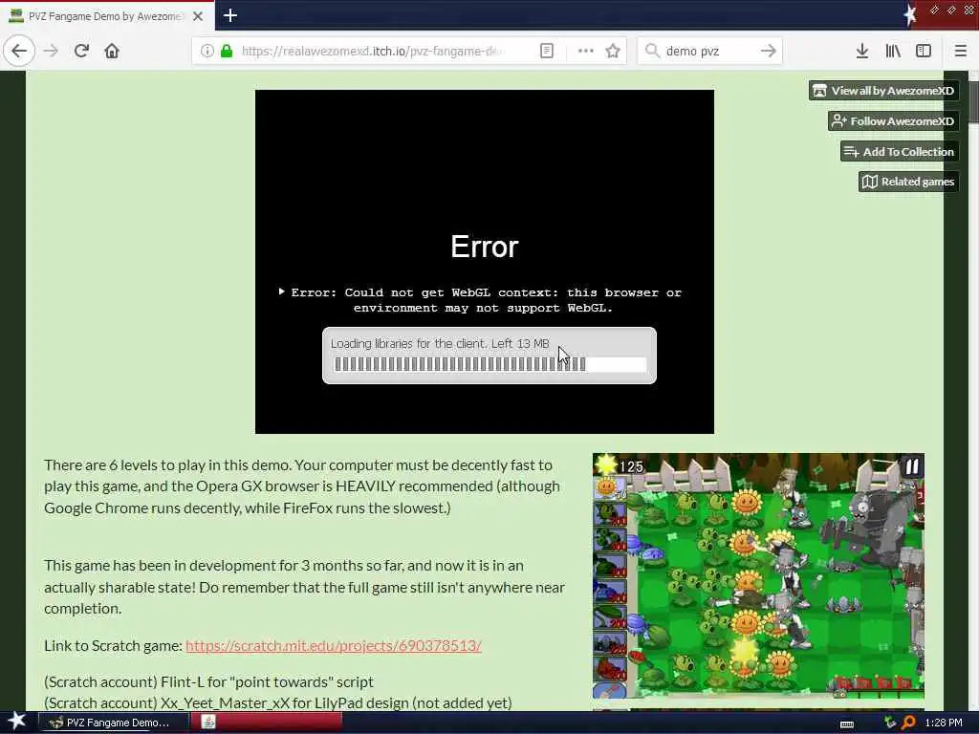
Task: Click the Flint-L credit line
Action: [x=208, y=681]
